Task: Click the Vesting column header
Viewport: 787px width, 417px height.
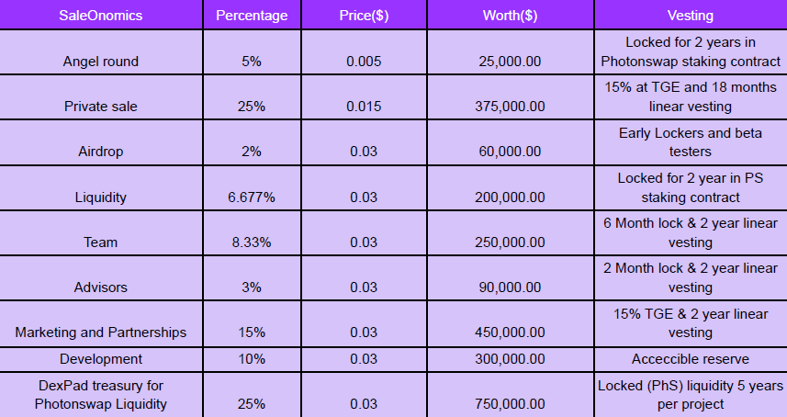Action: click(691, 15)
